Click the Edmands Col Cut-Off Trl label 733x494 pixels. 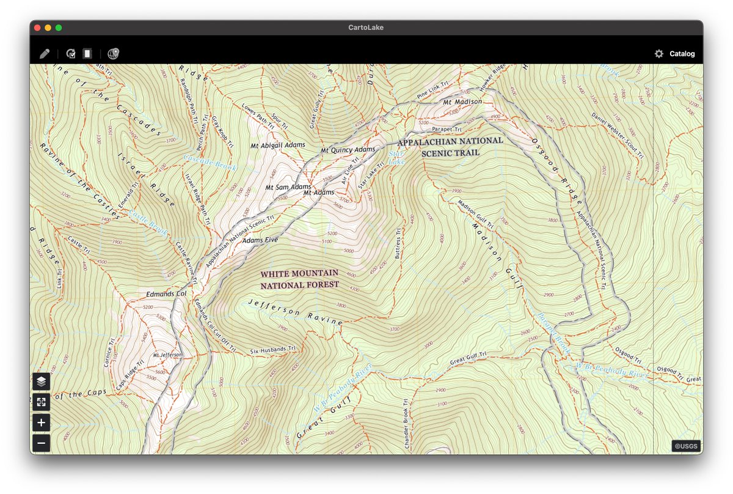coord(215,326)
